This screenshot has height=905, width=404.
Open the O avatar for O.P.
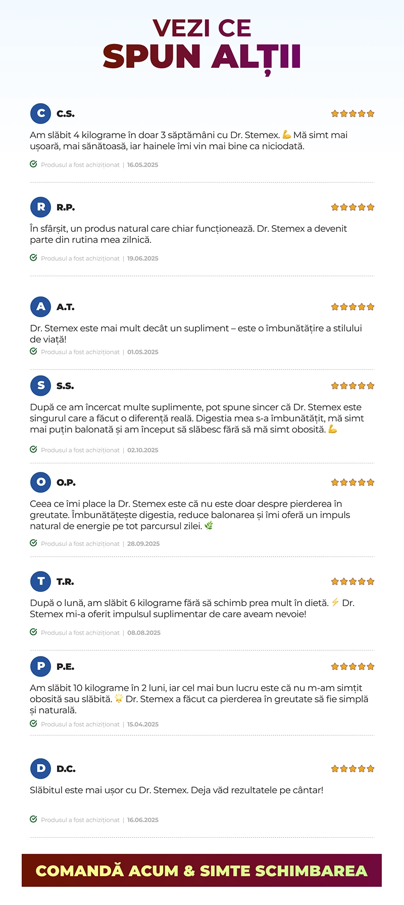click(x=41, y=482)
